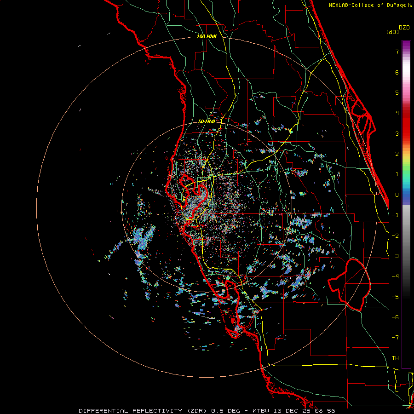Pick the 1 value on the scale

(397, 174)
